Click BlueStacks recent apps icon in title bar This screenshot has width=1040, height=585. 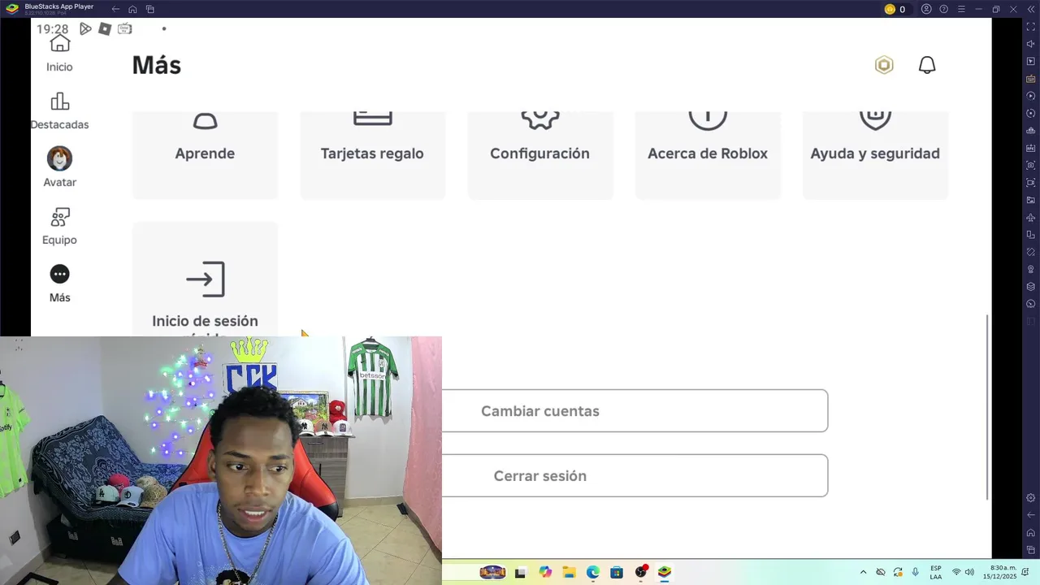(150, 9)
